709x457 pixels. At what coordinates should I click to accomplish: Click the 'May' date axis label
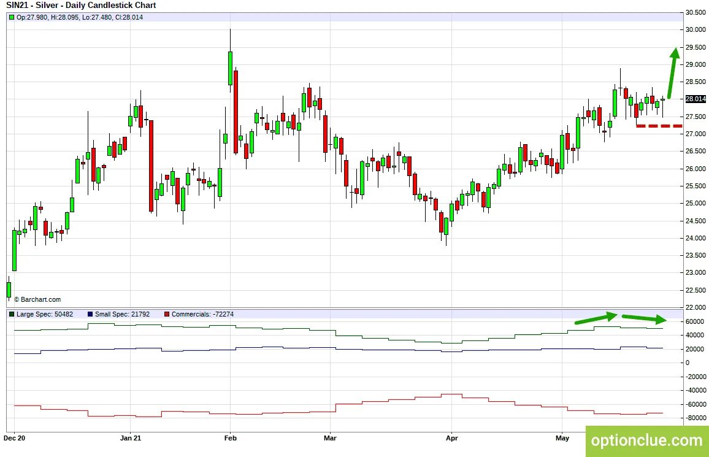pos(562,438)
